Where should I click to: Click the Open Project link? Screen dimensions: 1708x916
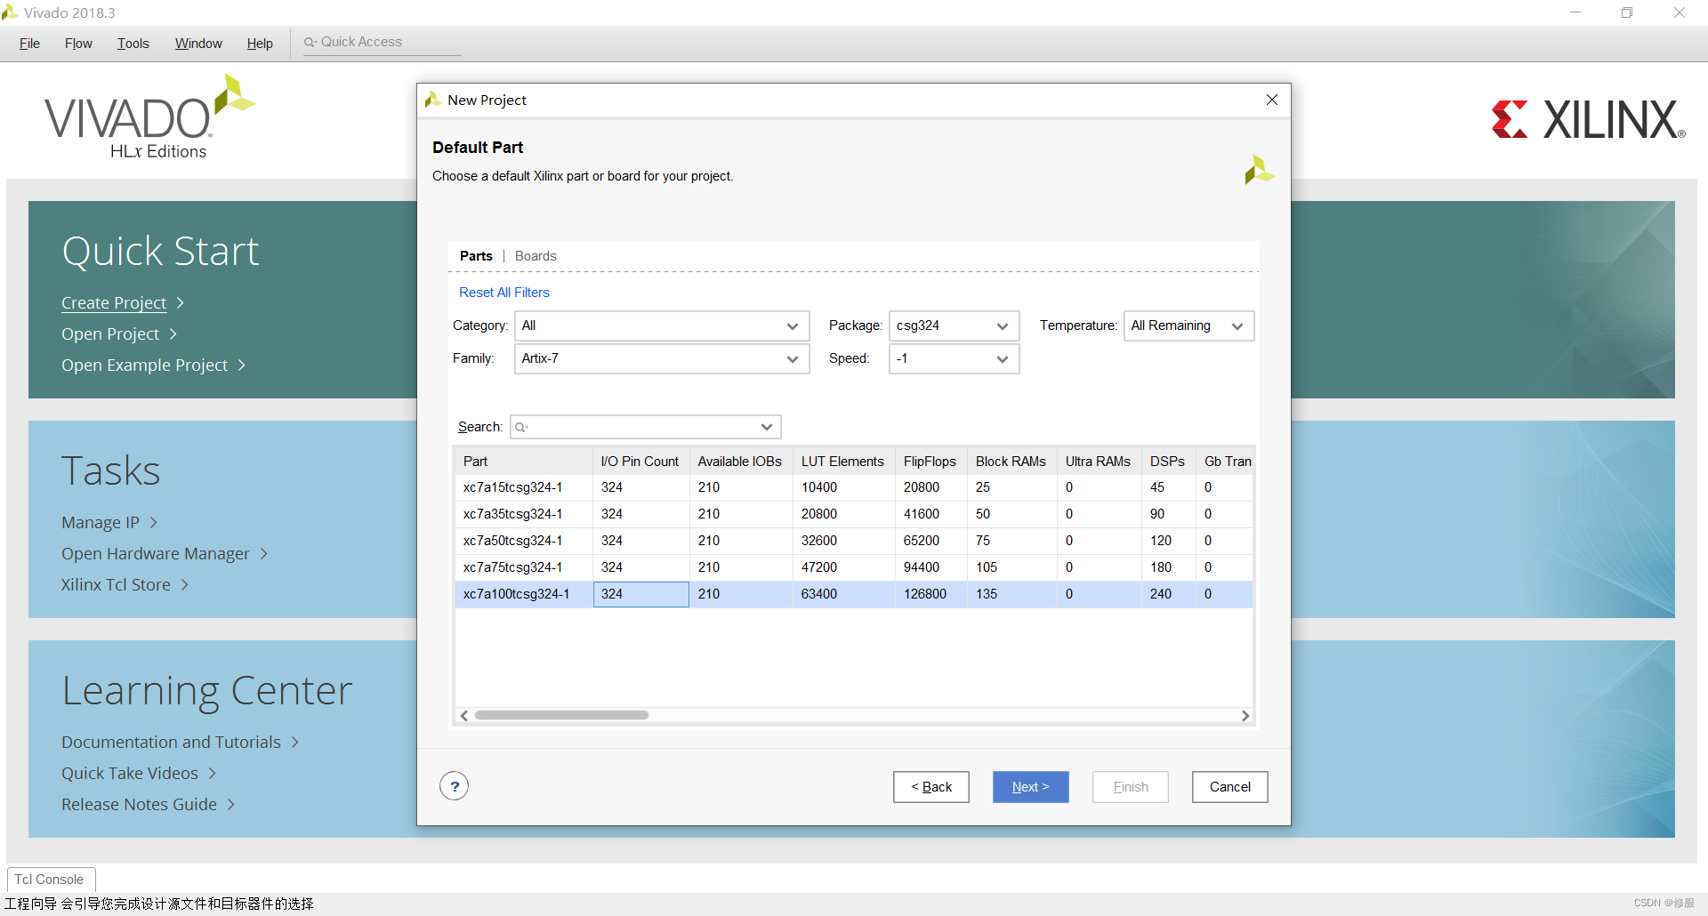click(110, 334)
